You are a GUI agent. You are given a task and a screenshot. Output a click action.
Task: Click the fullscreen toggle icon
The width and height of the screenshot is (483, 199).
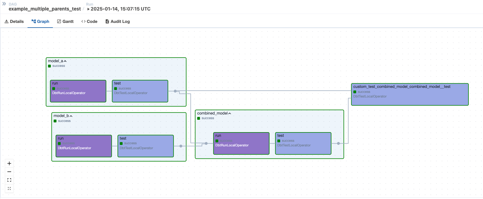pyautogui.click(x=9, y=188)
